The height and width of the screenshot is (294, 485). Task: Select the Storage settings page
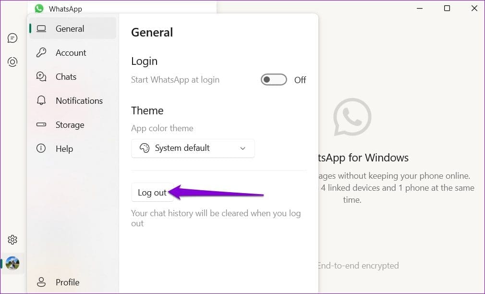70,124
